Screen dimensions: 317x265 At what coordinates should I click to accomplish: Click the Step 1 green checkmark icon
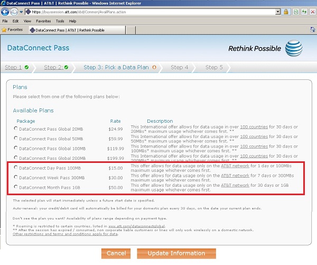click(x=26, y=67)
